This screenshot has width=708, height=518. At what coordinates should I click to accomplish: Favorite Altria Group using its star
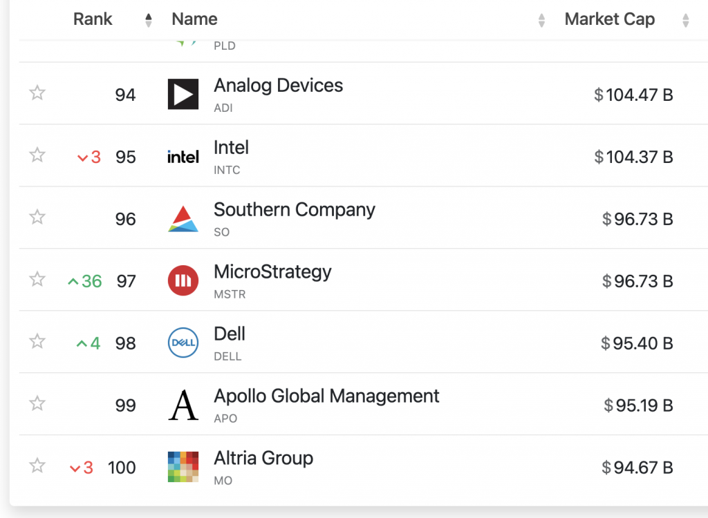coord(37,466)
